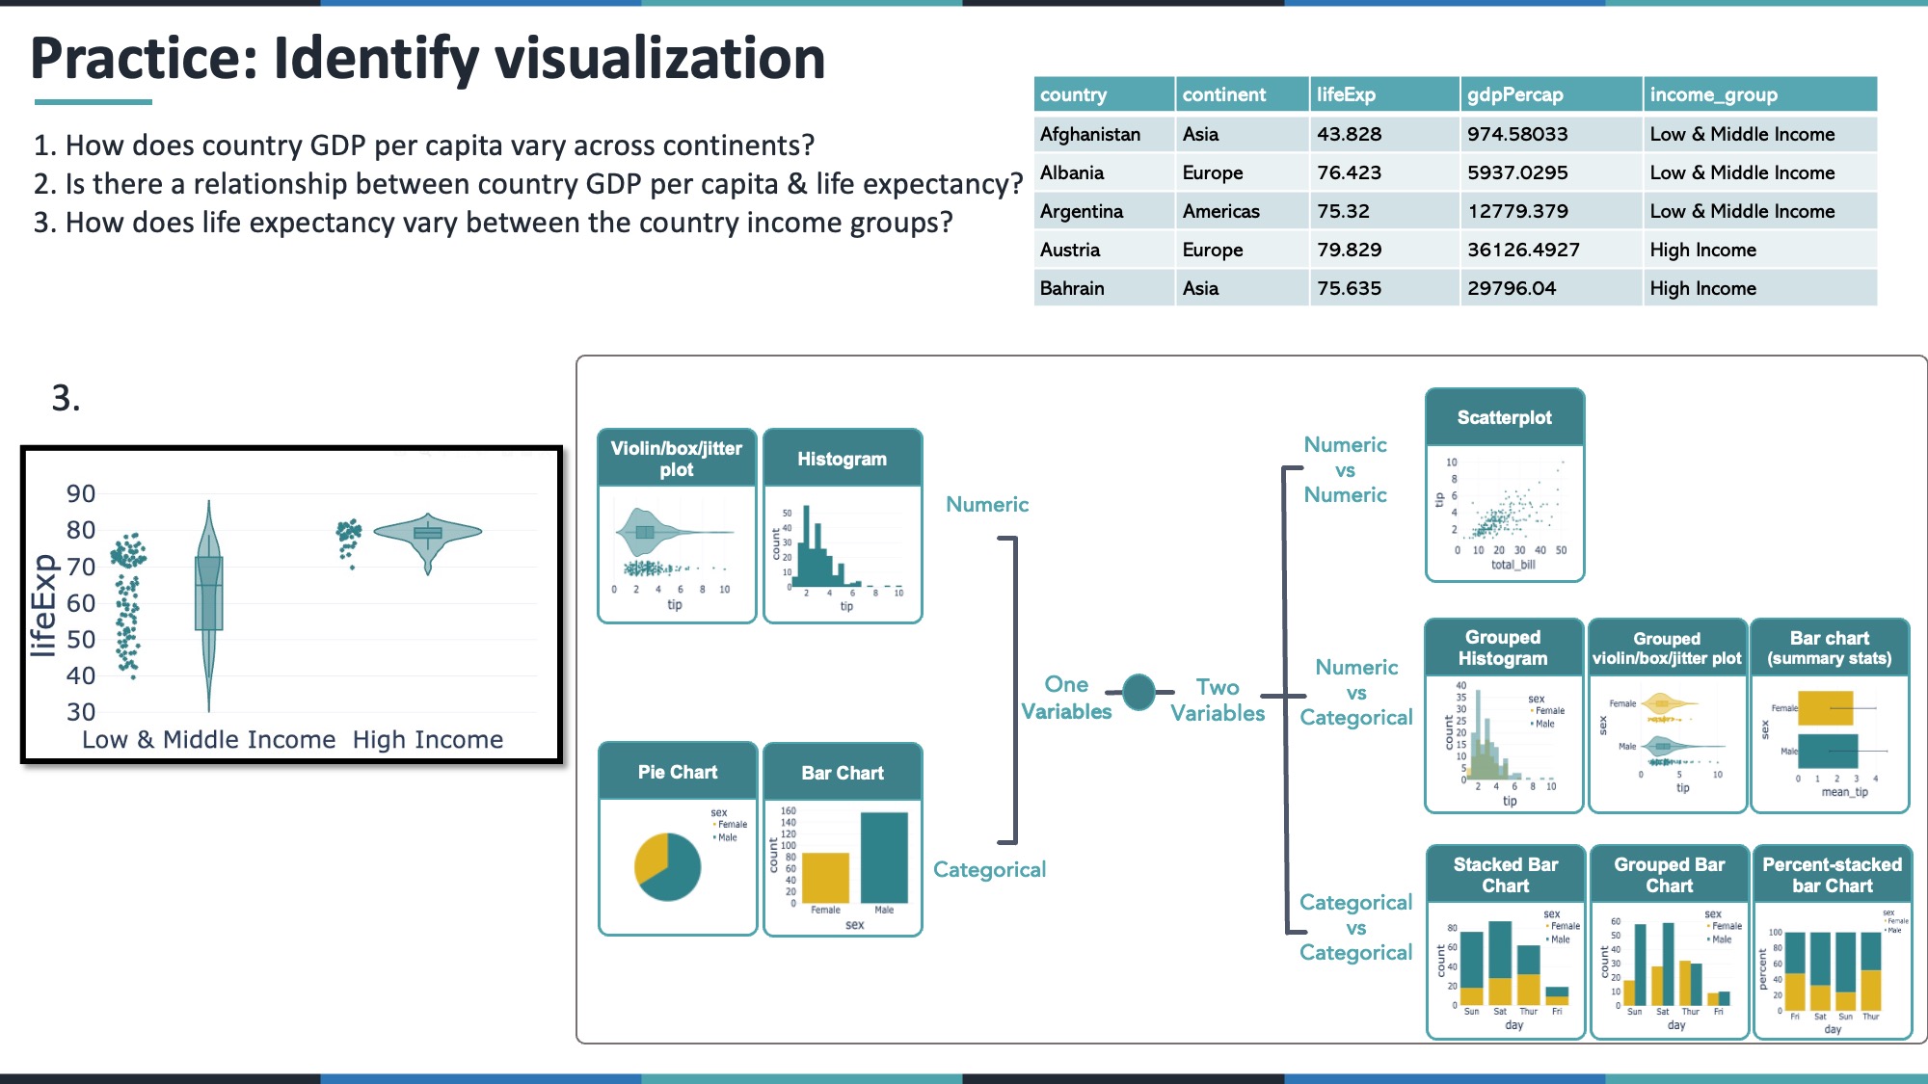Image resolution: width=1928 pixels, height=1084 pixels.
Task: Click the income_group column header
Action: pos(1760,94)
